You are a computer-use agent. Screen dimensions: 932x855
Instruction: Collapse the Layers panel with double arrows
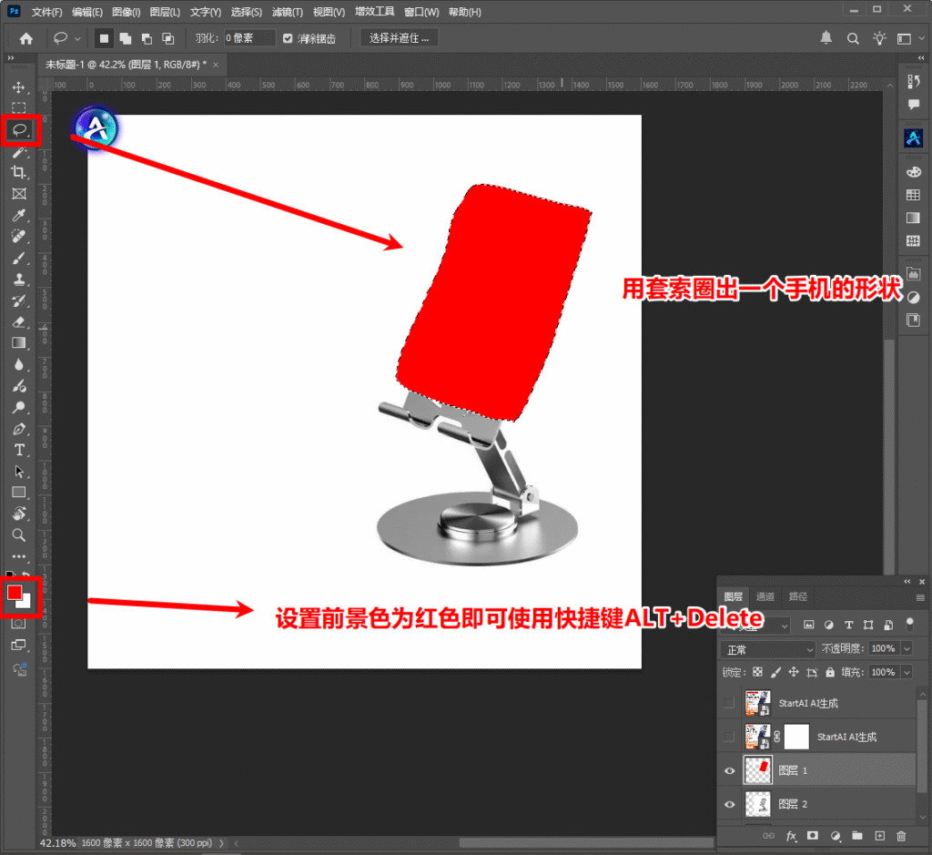coord(907,582)
